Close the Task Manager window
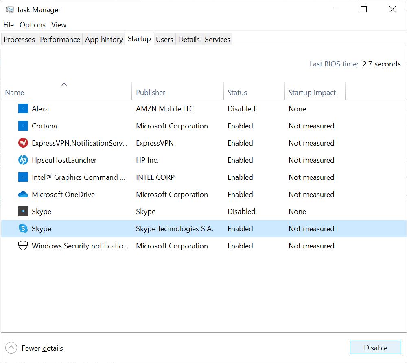Screen dimensions: 407x363 point(392,9)
